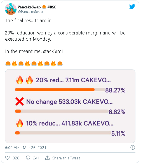Open the PancakeSwap profile avatar
The width and height of the screenshot is (141, 165).
[11, 9]
